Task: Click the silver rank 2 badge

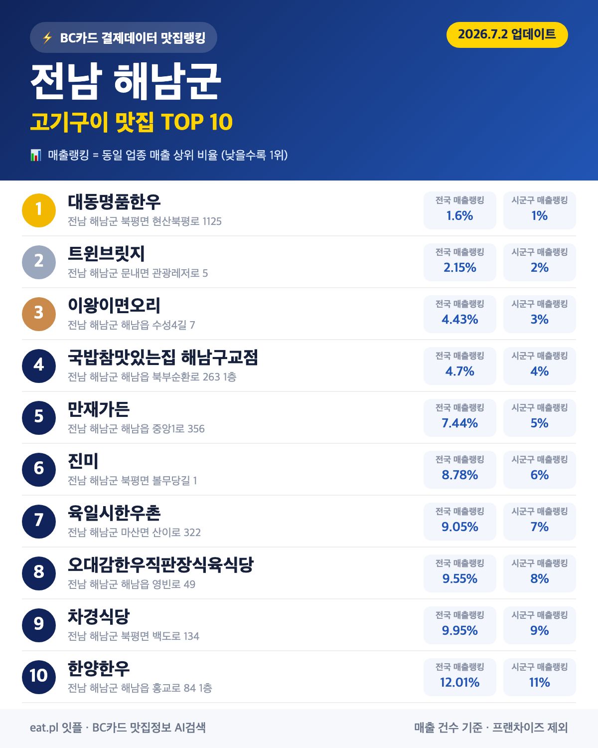Action: click(x=39, y=262)
